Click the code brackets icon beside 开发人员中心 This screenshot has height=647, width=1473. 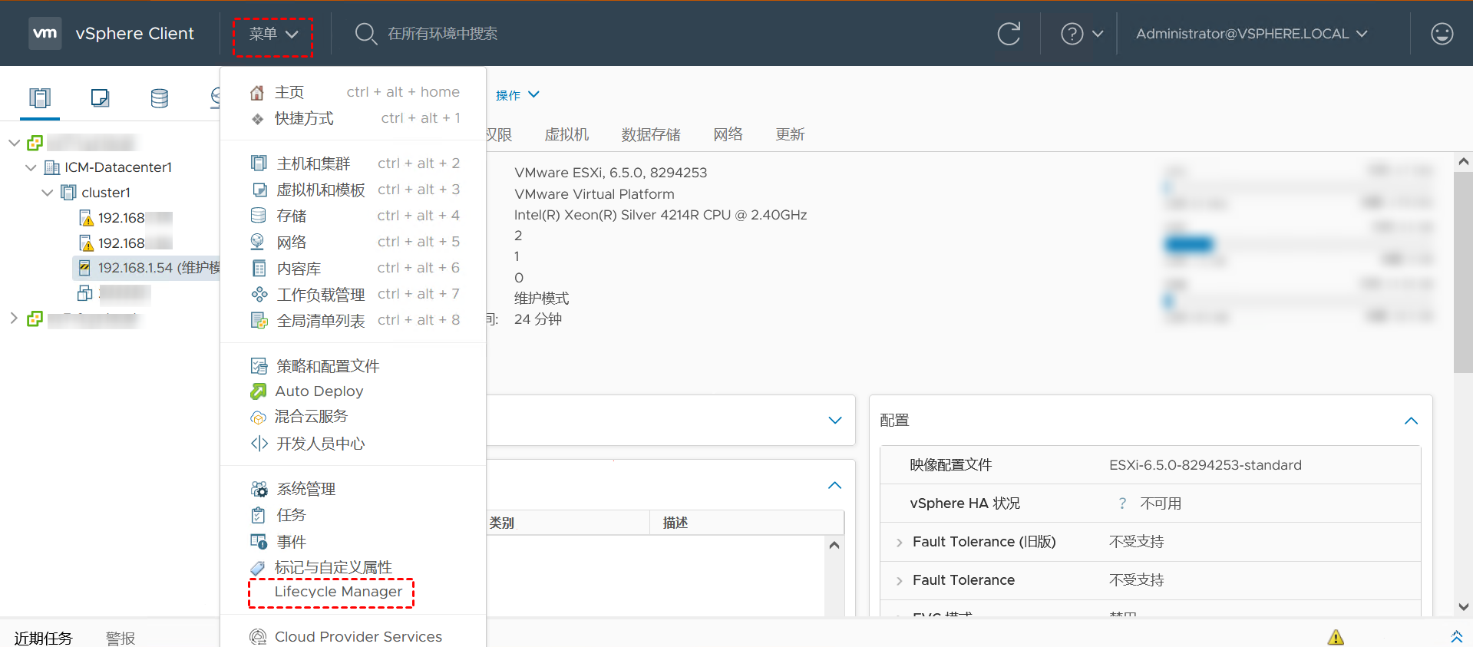click(259, 444)
